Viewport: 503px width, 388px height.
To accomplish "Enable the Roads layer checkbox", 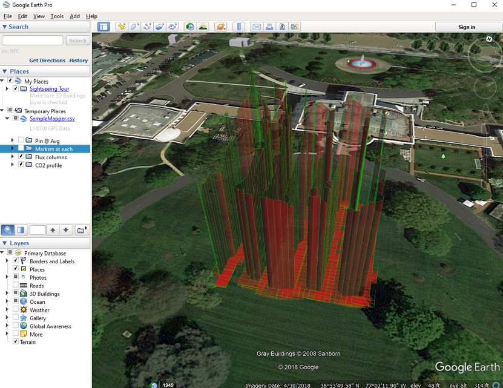I will click(16, 286).
